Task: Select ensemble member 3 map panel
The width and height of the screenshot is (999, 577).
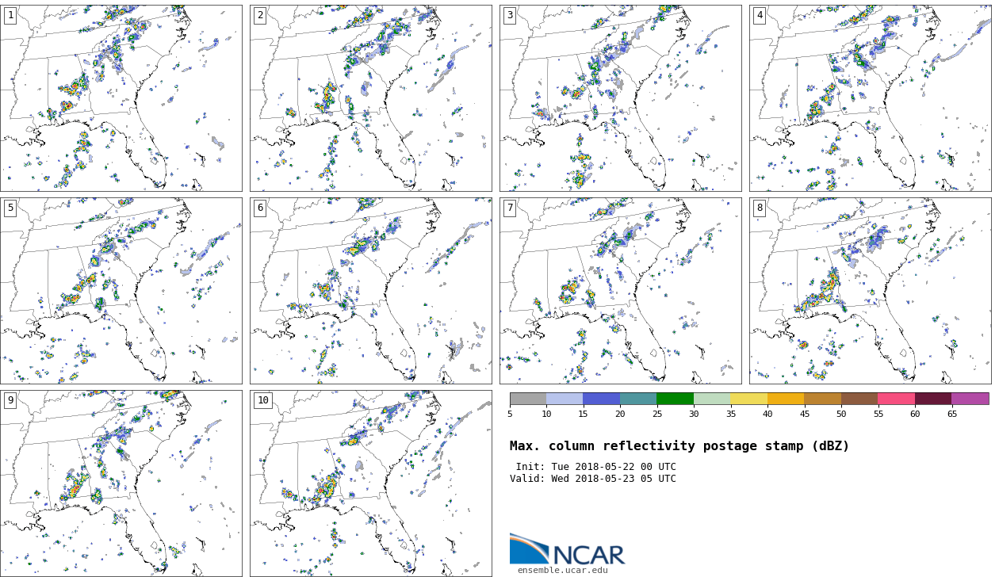Action: tap(620, 98)
